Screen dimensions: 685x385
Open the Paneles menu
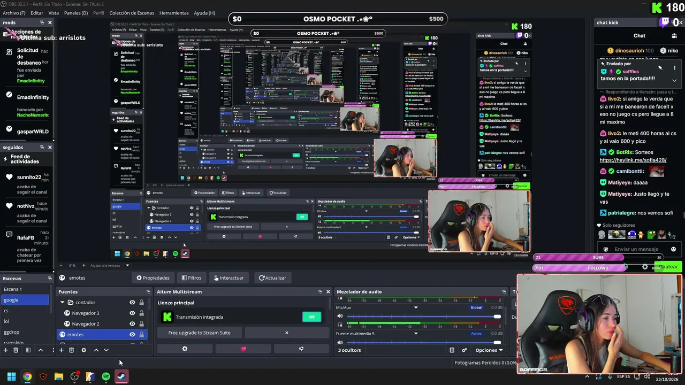pos(76,13)
